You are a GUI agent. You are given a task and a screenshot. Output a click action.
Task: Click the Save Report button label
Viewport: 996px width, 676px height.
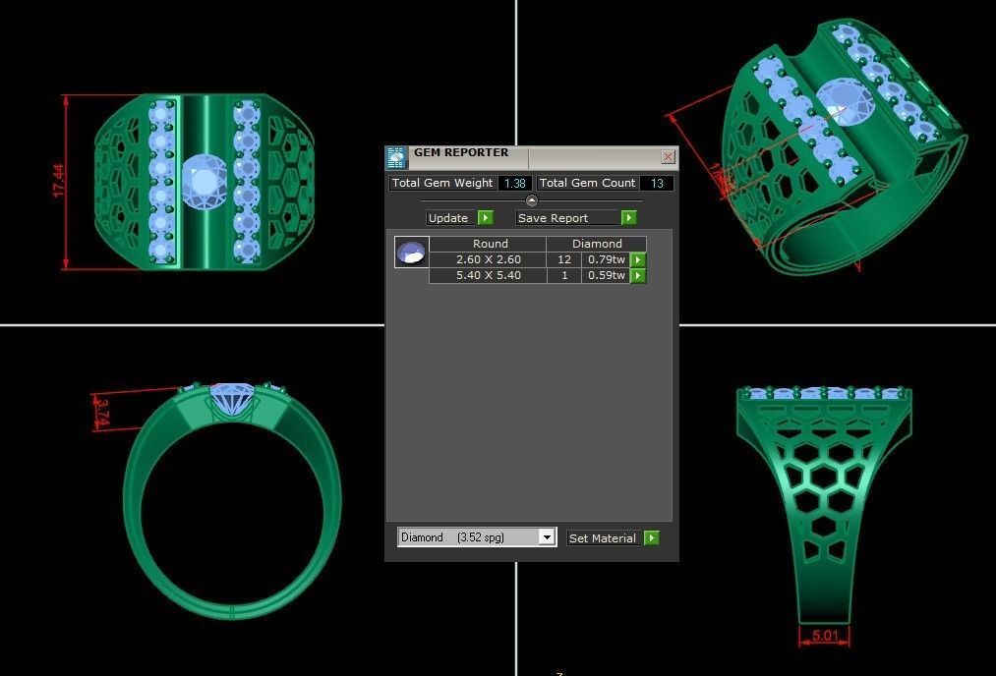(568, 218)
